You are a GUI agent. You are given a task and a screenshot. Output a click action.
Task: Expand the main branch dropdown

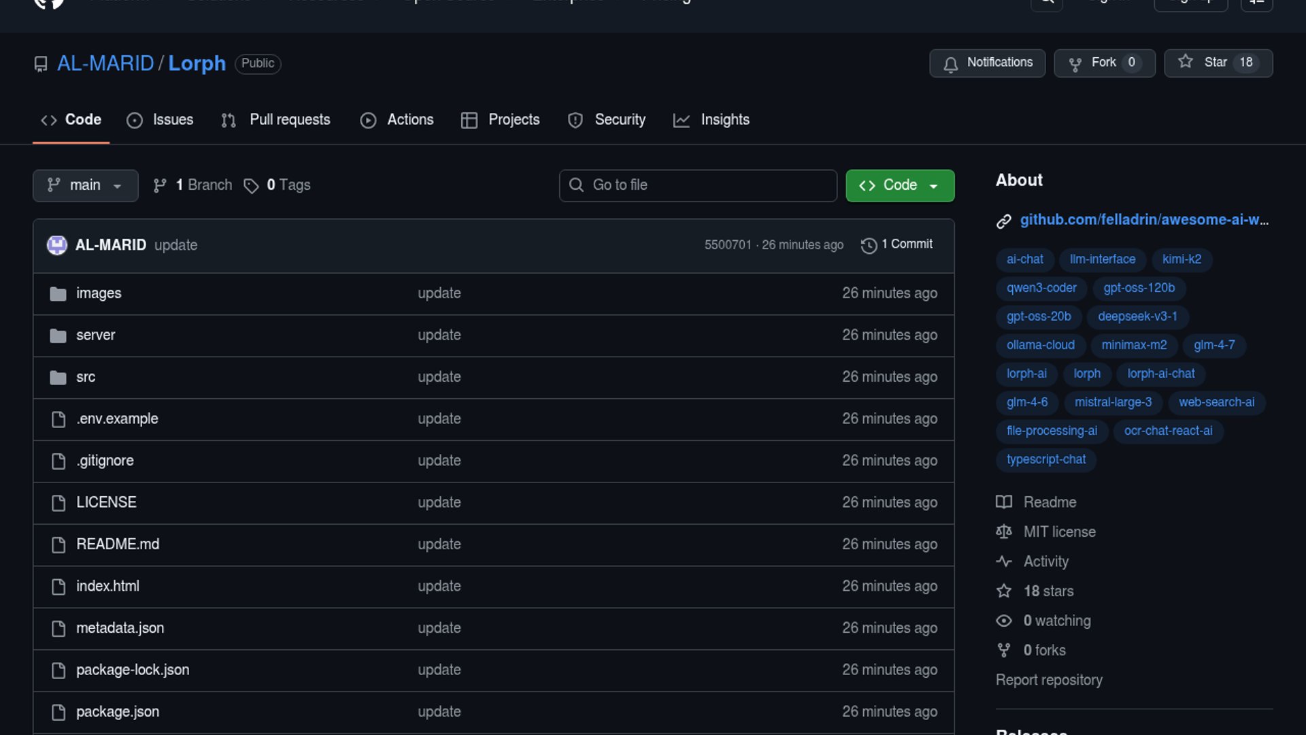[86, 186]
